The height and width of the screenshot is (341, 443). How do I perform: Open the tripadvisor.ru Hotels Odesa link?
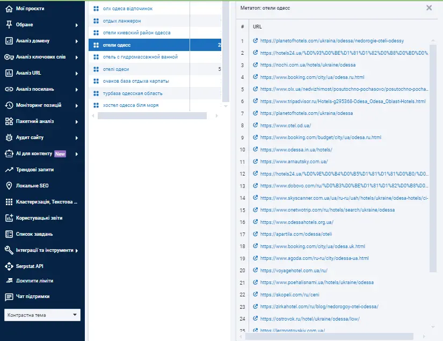[x=343, y=101]
